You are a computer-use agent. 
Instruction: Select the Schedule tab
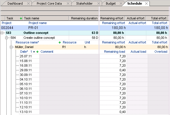click(x=134, y=3)
